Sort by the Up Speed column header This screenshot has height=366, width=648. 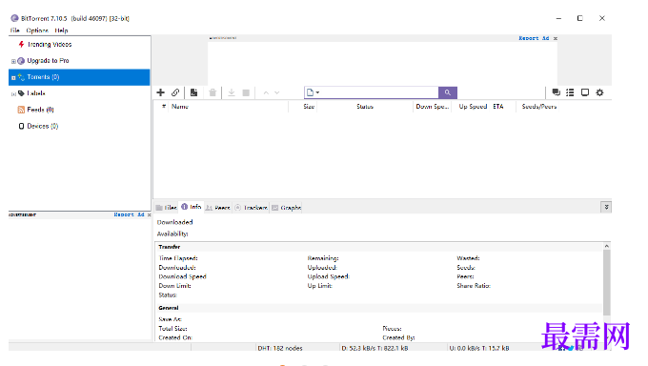point(473,107)
